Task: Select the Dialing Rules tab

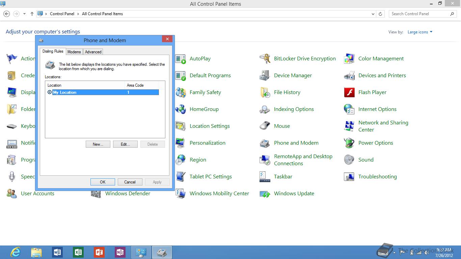Action: pos(53,51)
